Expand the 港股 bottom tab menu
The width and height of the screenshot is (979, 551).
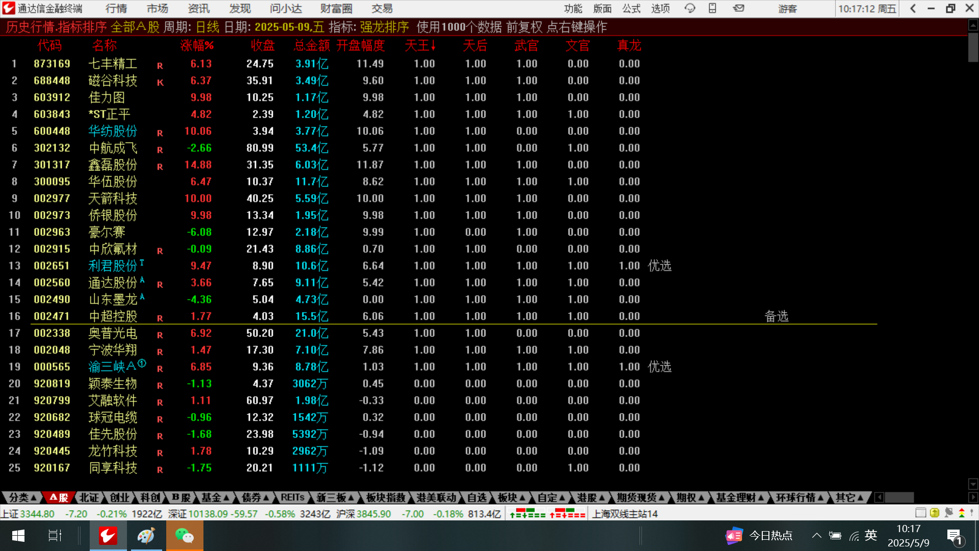590,497
